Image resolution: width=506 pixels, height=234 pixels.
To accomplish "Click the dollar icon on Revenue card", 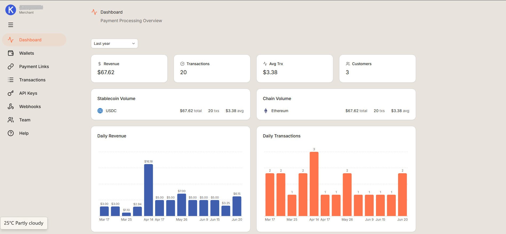I will [100, 64].
